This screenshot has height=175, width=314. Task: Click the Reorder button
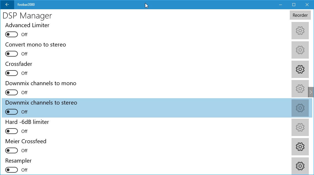(300, 15)
